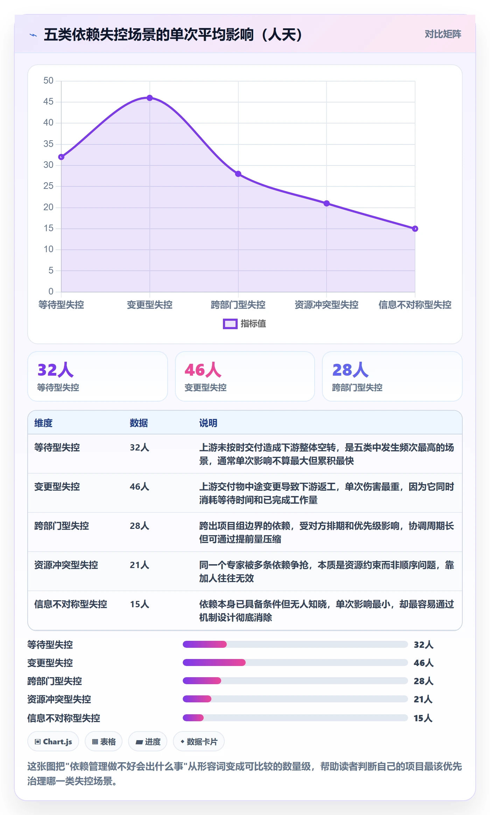Click the 说明 column header
The image size is (490, 815).
(208, 423)
